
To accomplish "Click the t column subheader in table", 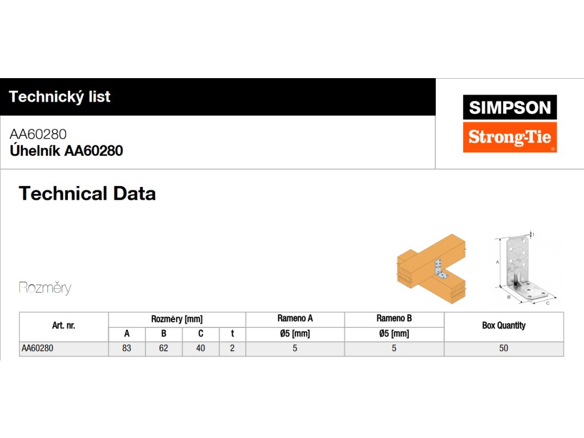I will [232, 334].
